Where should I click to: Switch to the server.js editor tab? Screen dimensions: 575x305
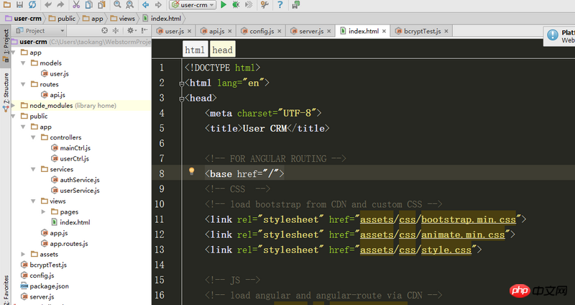[x=311, y=31]
